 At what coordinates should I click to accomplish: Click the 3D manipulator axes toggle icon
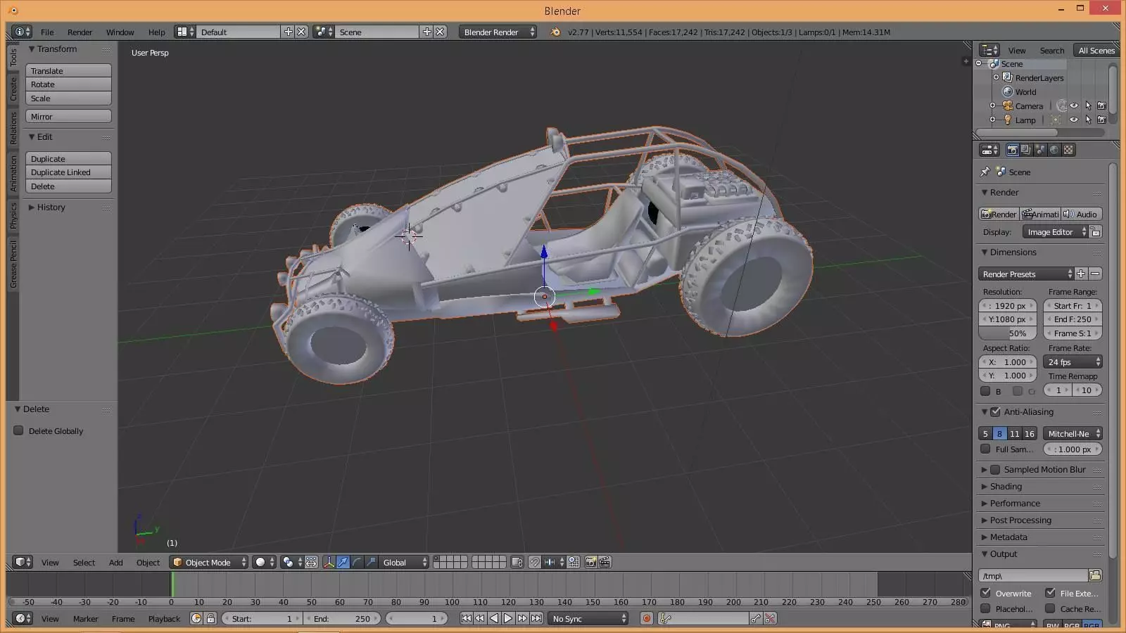329,562
